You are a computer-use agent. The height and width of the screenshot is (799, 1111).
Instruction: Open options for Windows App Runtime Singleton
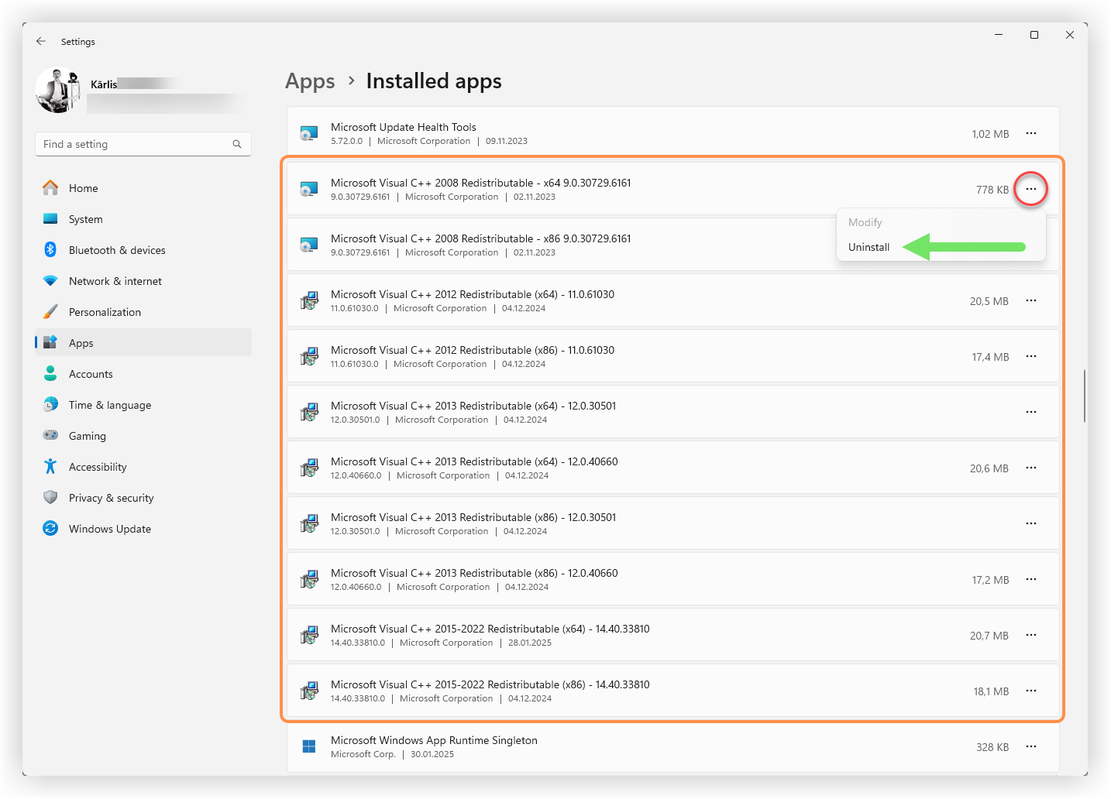tap(1031, 746)
